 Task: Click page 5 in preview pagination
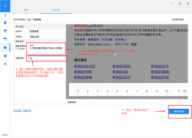[117, 91]
